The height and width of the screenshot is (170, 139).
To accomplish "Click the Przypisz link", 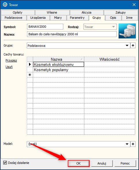I will [x=11, y=60].
